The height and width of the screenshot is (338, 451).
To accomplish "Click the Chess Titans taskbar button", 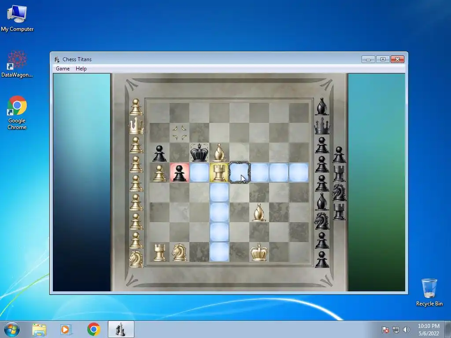I will 121,329.
